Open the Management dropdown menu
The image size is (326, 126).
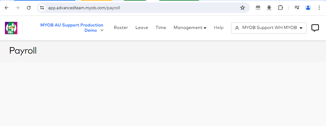click(190, 28)
